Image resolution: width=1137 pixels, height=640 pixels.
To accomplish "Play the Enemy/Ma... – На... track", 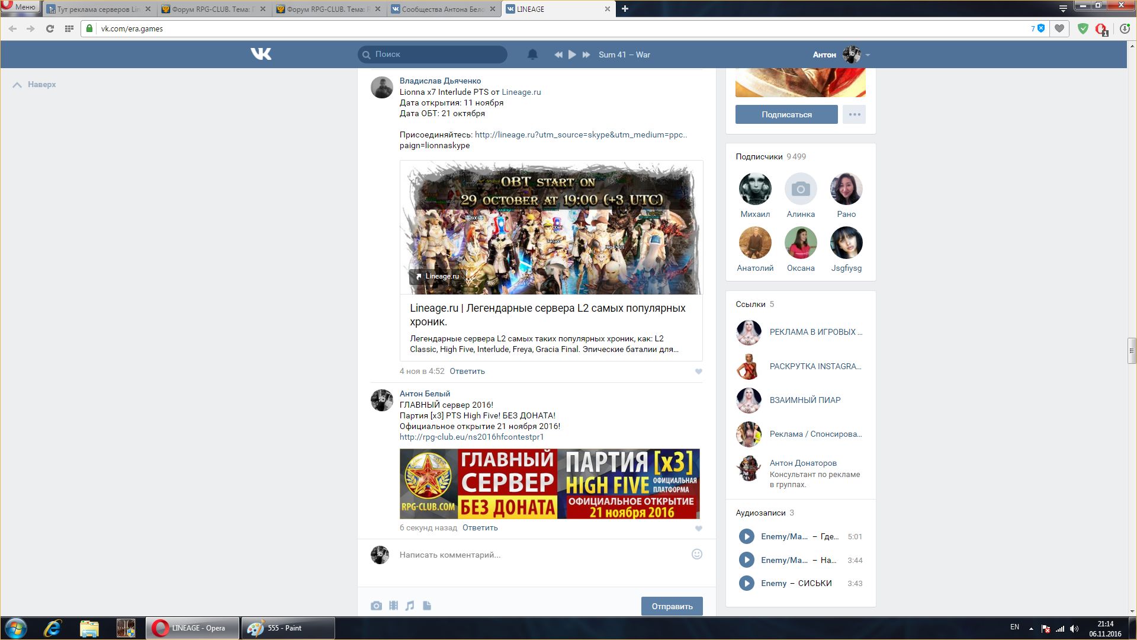I will 746,560.
